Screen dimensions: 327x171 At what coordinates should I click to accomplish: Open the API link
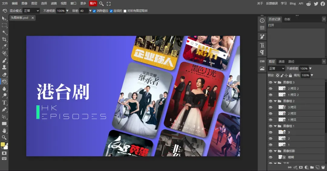click(301, 3)
